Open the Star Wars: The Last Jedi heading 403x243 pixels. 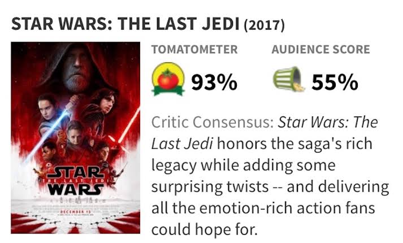point(125,24)
